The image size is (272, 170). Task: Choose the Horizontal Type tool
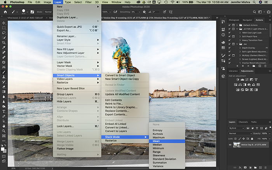(x=3, y=111)
